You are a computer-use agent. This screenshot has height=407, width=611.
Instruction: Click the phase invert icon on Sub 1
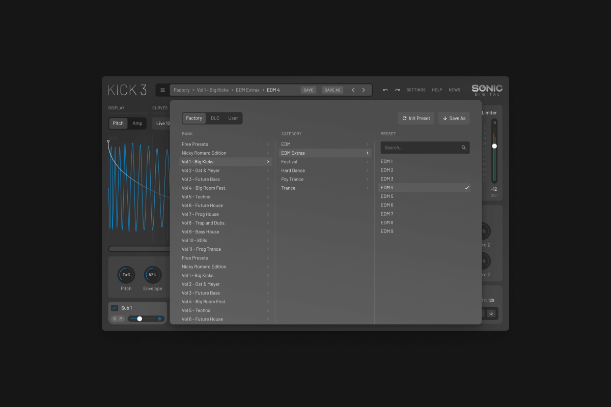(159, 319)
